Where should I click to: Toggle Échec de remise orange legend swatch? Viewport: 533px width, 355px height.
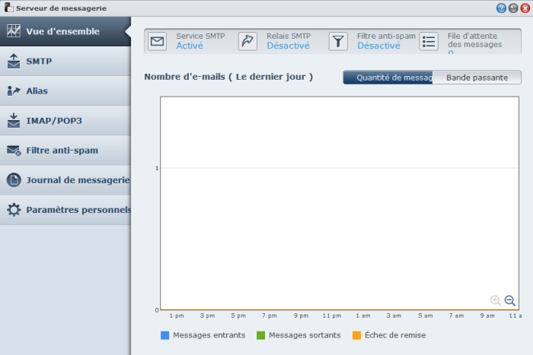(x=356, y=335)
